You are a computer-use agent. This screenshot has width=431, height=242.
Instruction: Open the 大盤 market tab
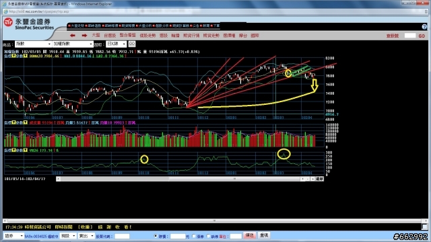(x=96, y=35)
